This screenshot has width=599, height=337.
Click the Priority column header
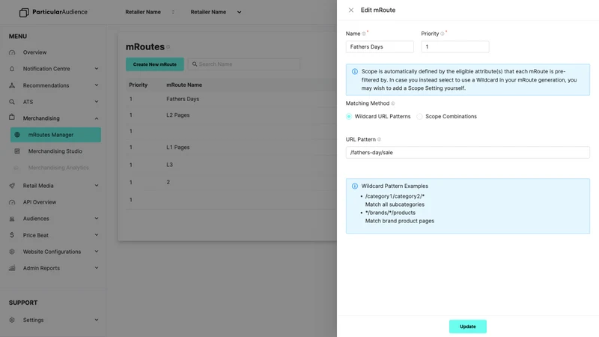pyautogui.click(x=139, y=85)
